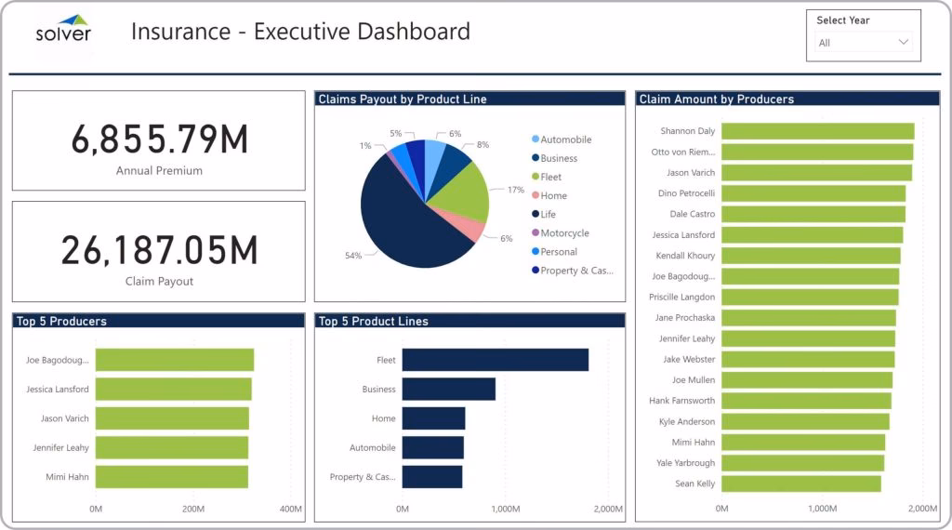Click the Jake Webster claim amount bar
This screenshot has height=530, width=952.
pos(808,360)
